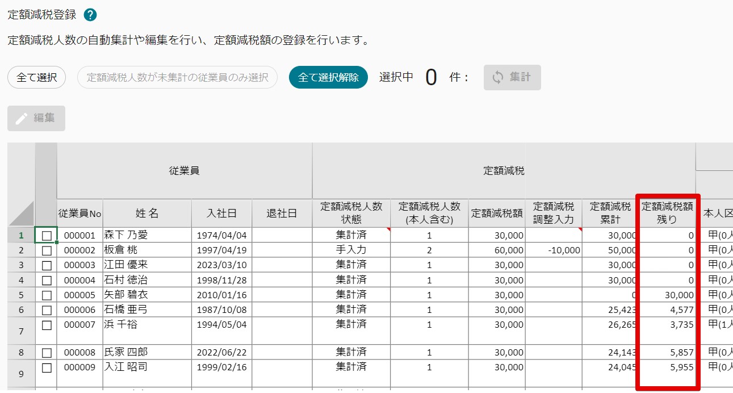Click the 従業員 group header

coord(185,170)
